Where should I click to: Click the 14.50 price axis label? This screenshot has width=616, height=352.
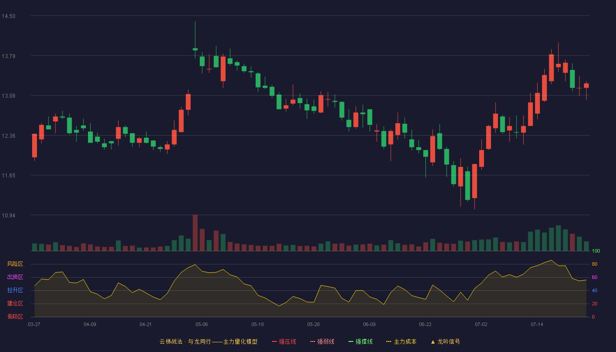tap(8, 16)
